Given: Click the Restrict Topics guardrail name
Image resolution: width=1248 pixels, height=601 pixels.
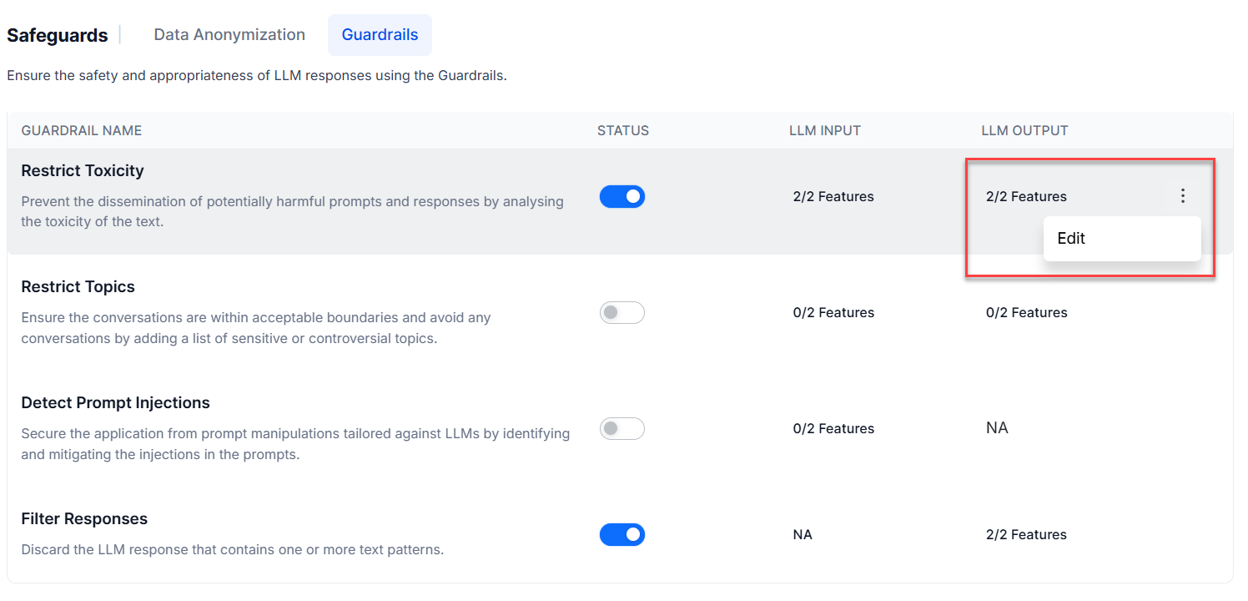Looking at the screenshot, I should [78, 286].
